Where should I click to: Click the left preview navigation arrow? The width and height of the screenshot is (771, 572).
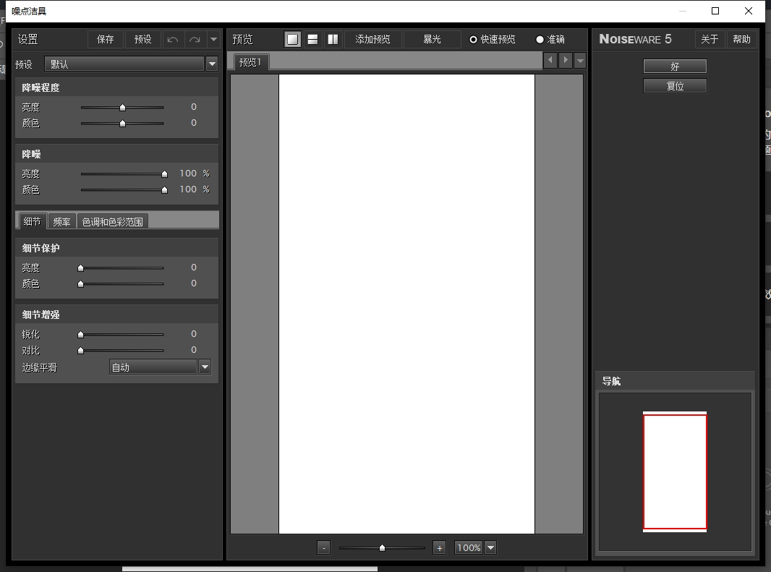[x=550, y=61]
